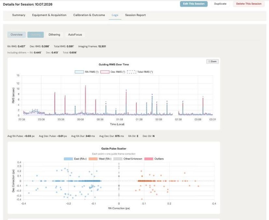Click the Total RMS value 0.591
Screen dimensions: 269x220
(x=70, y=46)
